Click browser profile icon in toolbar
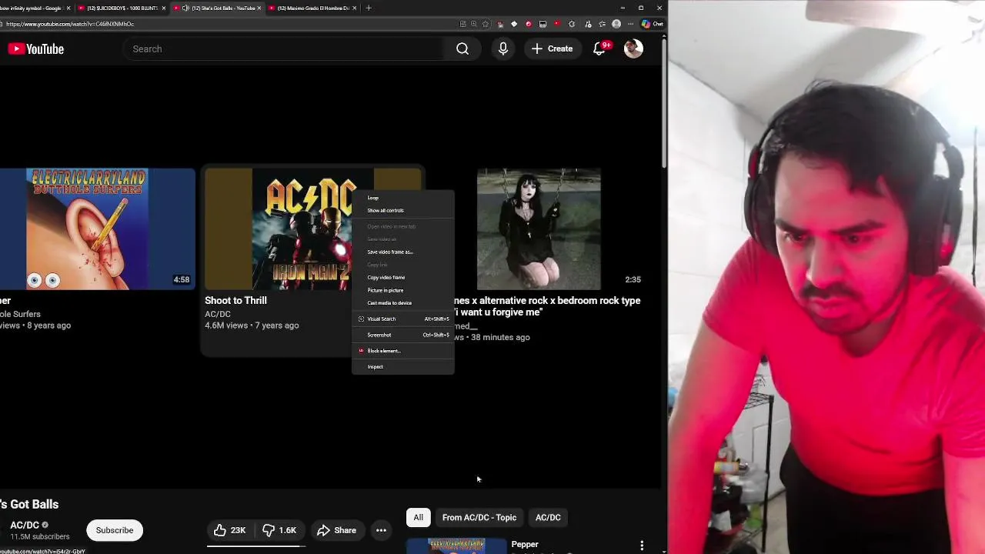 pos(616,24)
